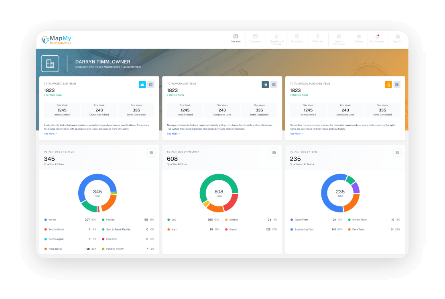Click 243 Completed Used on Work List card
The image size is (445, 299).
click(x=222, y=110)
